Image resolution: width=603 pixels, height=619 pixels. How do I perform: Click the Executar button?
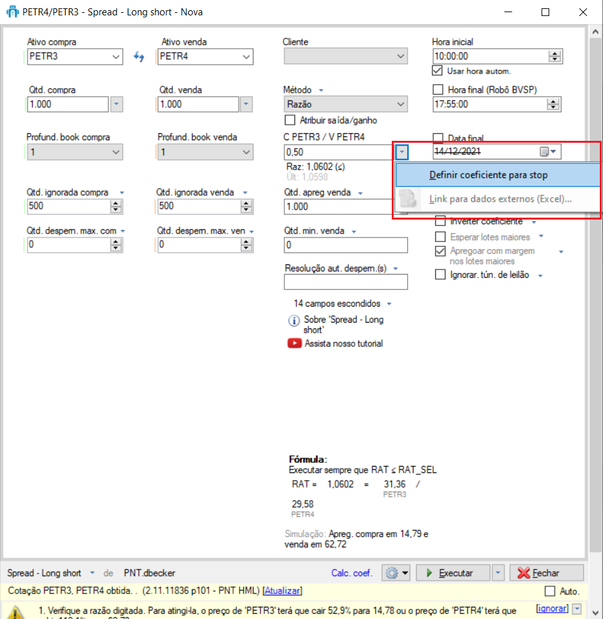[x=453, y=572]
